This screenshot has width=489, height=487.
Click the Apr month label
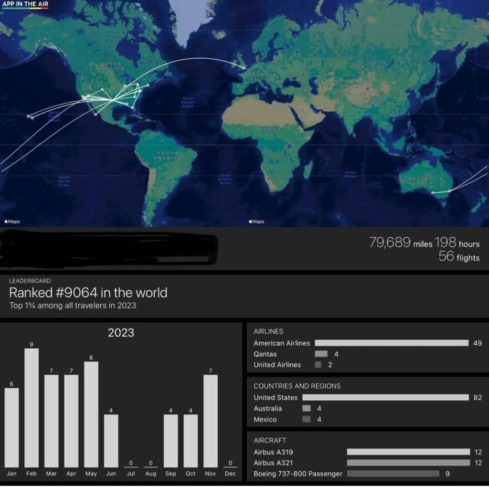click(71, 474)
